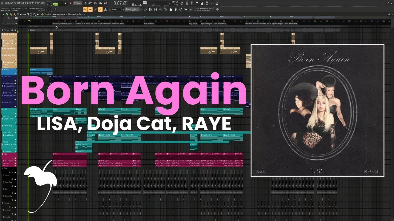Click the tempo field showing 115

[78, 3]
